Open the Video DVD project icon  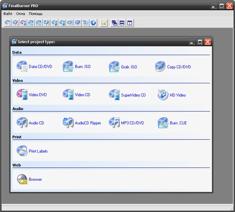pyautogui.click(x=22, y=95)
